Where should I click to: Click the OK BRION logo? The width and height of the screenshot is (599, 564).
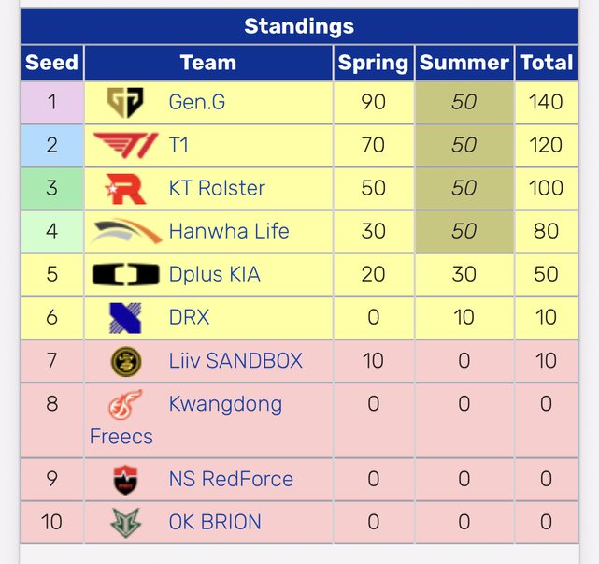tap(125, 523)
